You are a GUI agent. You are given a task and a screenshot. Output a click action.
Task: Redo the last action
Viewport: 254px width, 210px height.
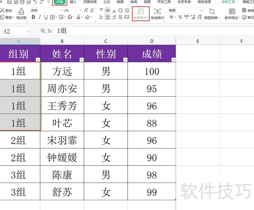tap(42, 2)
